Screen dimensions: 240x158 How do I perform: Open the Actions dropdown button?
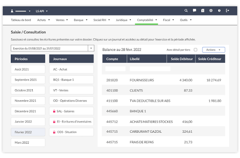click(213, 50)
